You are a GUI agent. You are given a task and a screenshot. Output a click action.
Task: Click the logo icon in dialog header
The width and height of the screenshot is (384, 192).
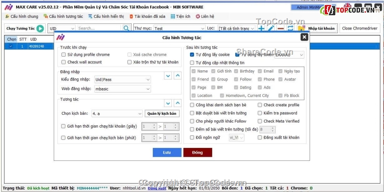[x=61, y=37]
